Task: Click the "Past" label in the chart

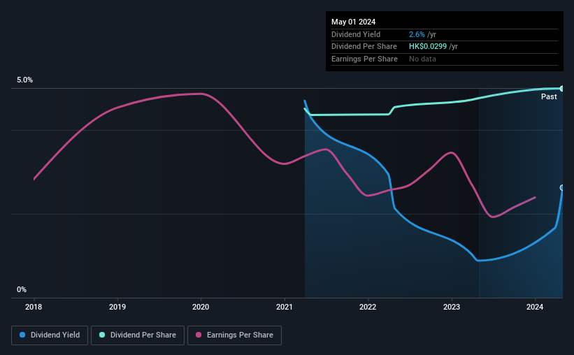Action: (x=549, y=97)
